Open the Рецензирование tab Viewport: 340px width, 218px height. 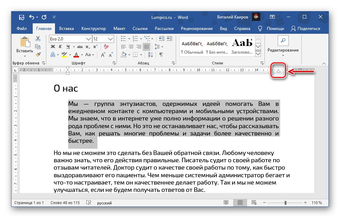(x=197, y=29)
